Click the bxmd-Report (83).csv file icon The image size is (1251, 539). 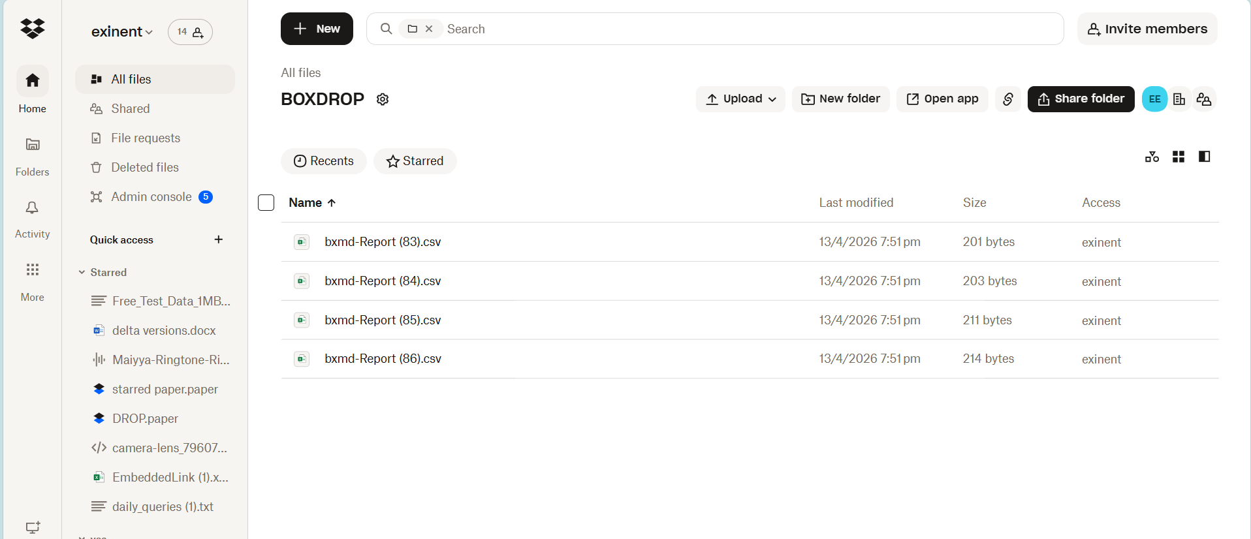click(x=301, y=242)
